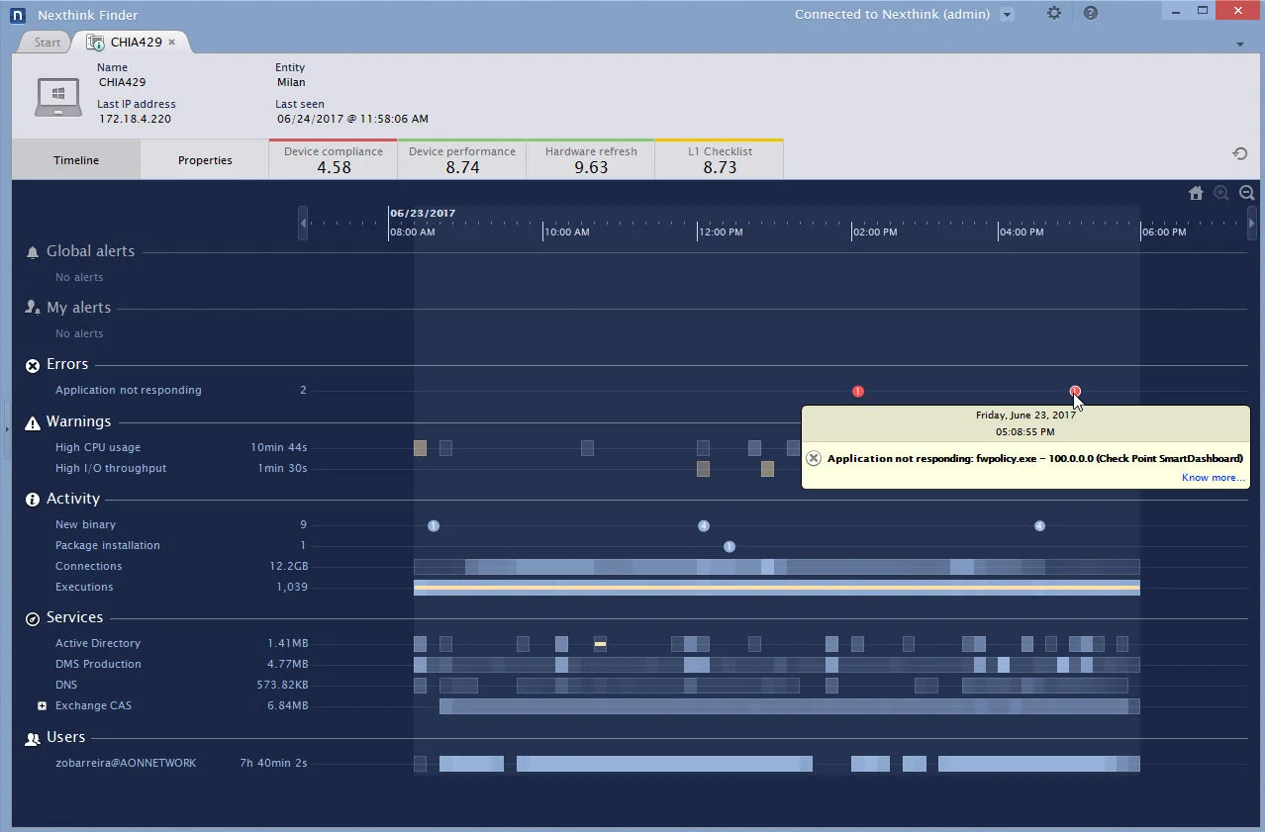1265x832 pixels.
Task: Click the home icon to reset timeline view
Action: click(x=1196, y=193)
